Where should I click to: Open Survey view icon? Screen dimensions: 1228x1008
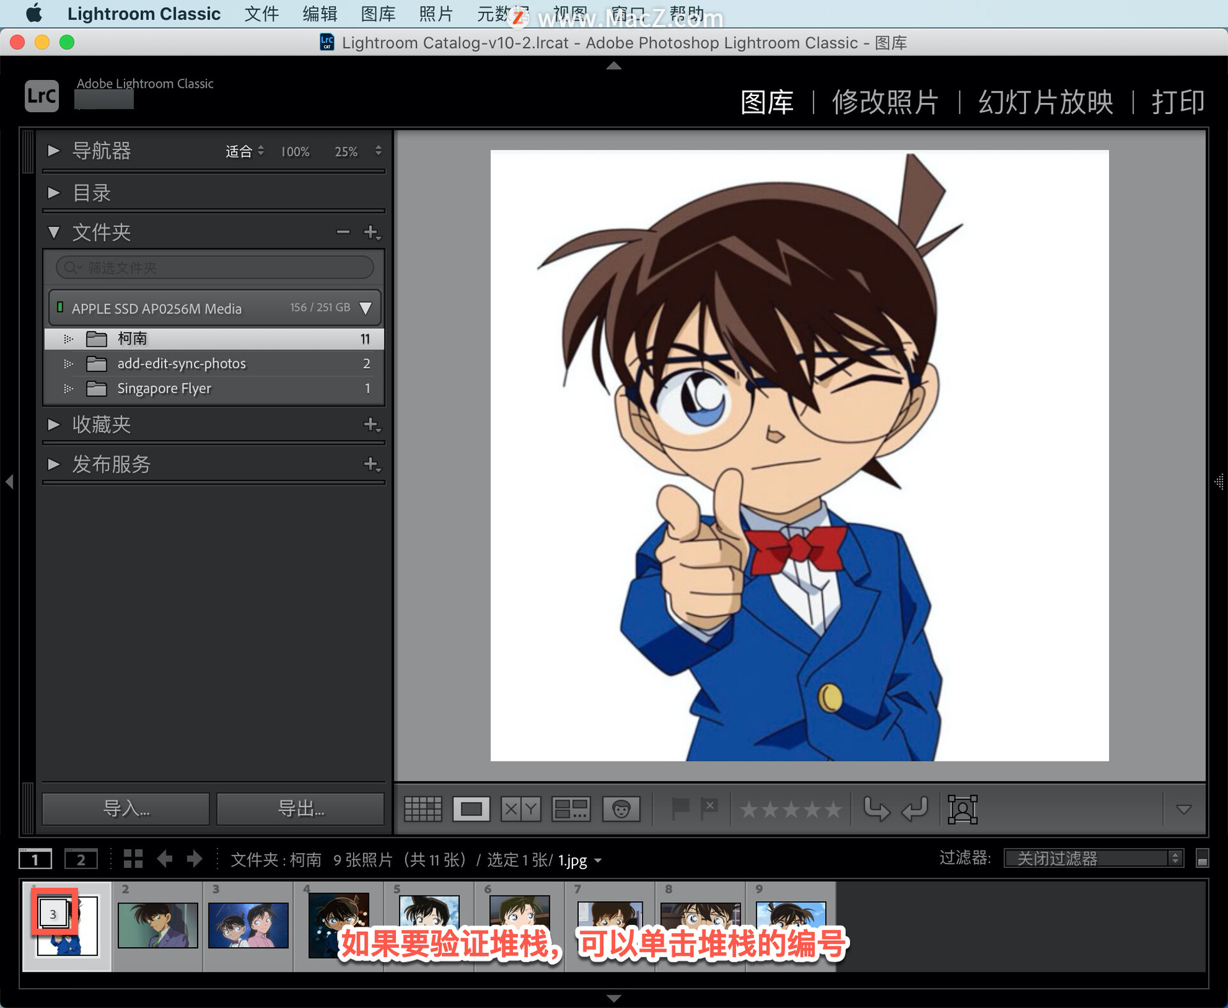[x=571, y=810]
